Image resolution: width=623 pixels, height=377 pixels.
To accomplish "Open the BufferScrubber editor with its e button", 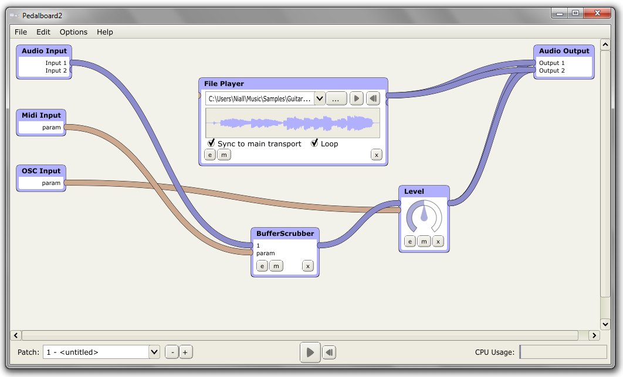I will pos(262,266).
